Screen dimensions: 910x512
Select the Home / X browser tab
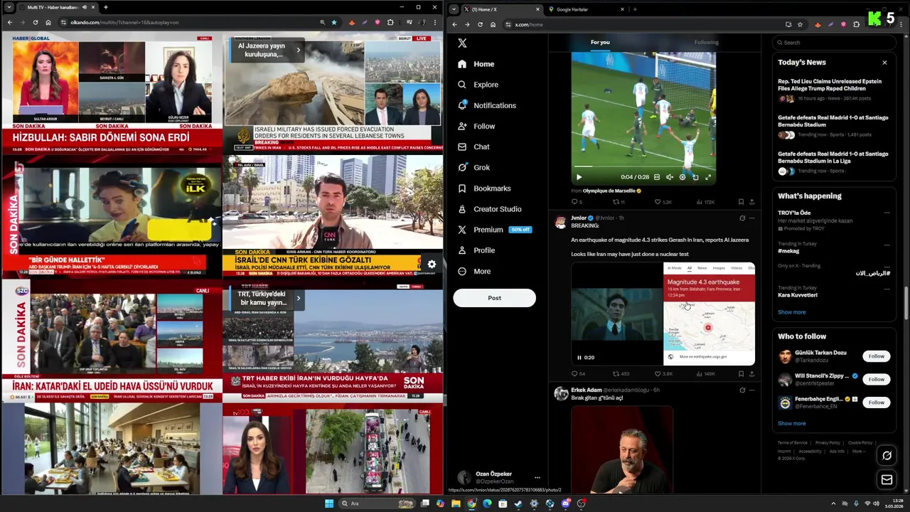click(501, 9)
